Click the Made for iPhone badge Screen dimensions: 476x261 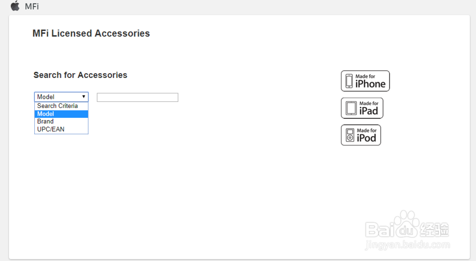[365, 81]
